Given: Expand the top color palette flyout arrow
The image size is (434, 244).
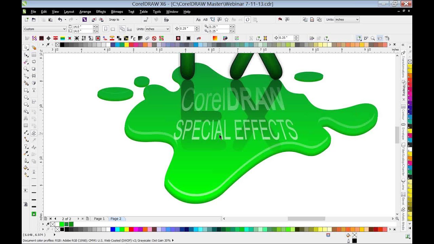Looking at the screenshot, I should coord(394,45).
